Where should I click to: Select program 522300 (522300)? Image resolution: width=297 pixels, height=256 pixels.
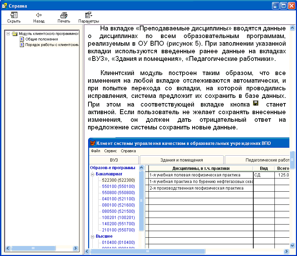118,180
